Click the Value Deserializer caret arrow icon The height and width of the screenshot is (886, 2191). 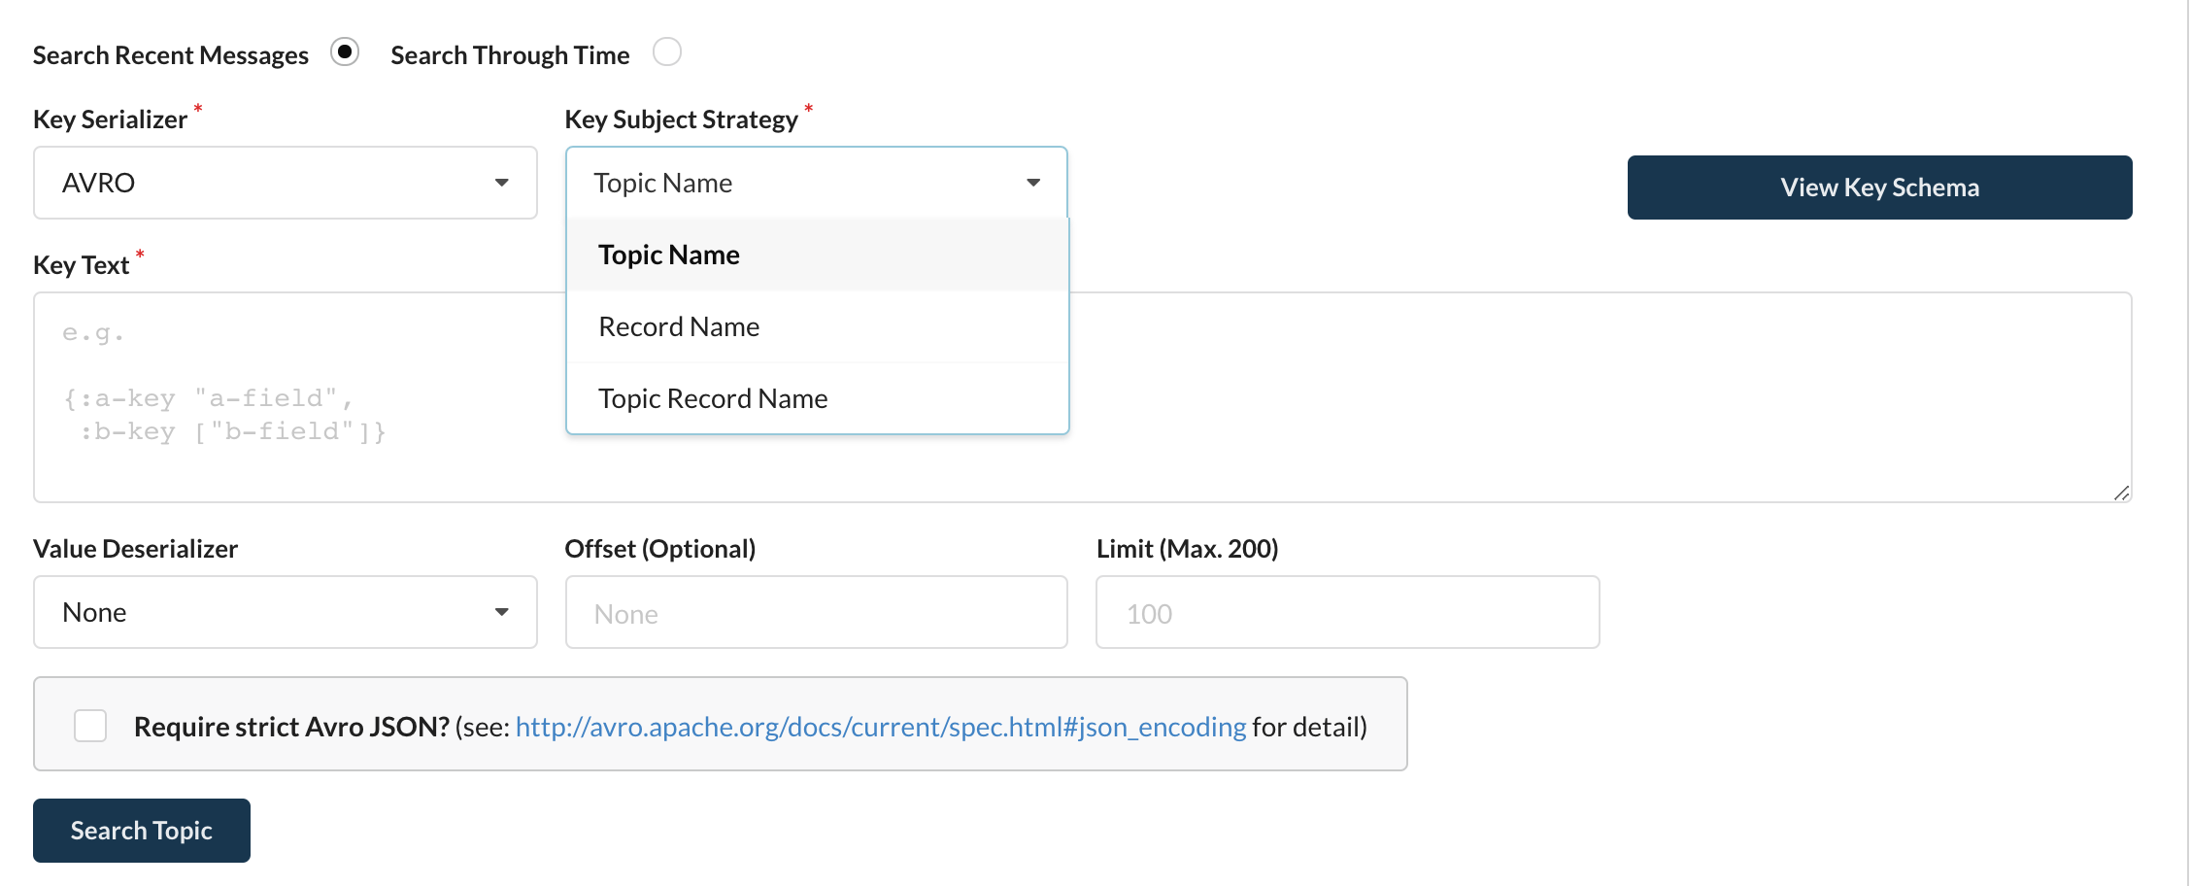[x=502, y=612]
